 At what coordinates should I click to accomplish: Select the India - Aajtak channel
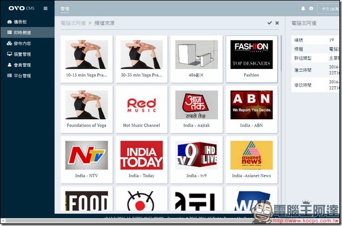point(197,109)
